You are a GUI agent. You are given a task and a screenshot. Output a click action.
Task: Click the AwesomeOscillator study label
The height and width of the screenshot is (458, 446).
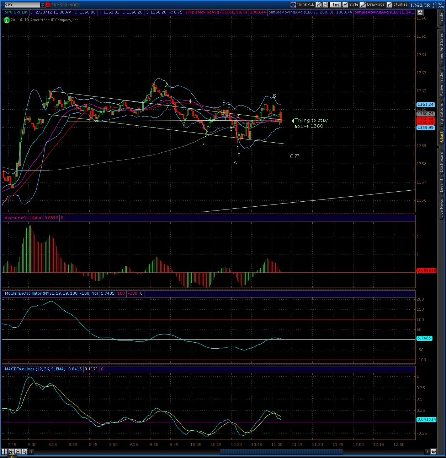point(23,218)
